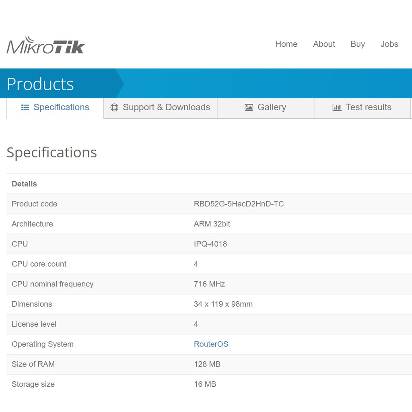Click the Specifications tab list icon
Image resolution: width=412 pixels, height=412 pixels.
click(x=25, y=107)
